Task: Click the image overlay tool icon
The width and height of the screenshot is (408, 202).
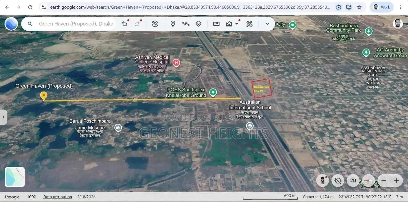Action: click(229, 24)
